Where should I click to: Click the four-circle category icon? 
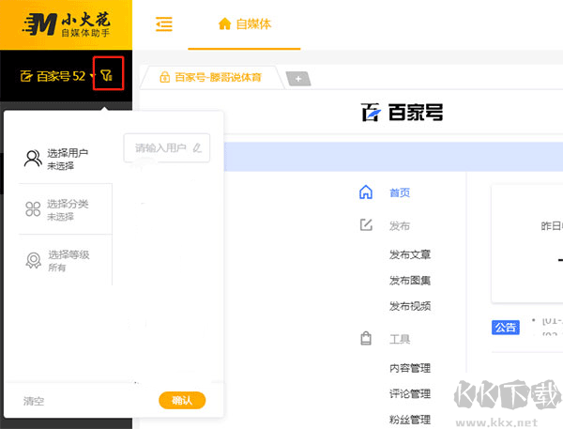[x=33, y=209]
